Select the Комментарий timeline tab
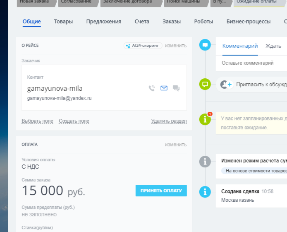The width and height of the screenshot is (287, 232). pos(240,46)
